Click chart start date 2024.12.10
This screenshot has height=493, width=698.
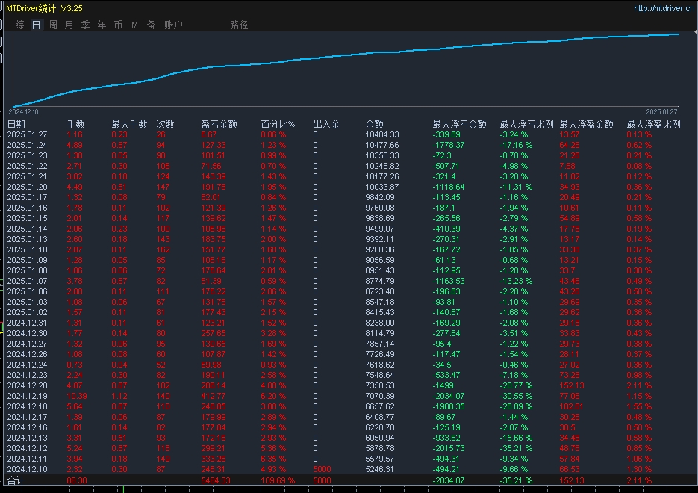click(x=23, y=112)
